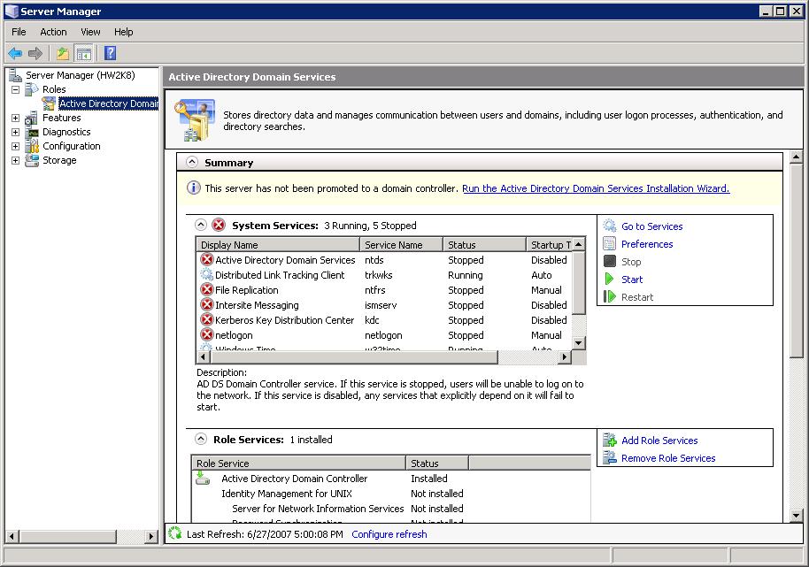Sort by the Service Name column header
This screenshot has width=809, height=567.
402,245
